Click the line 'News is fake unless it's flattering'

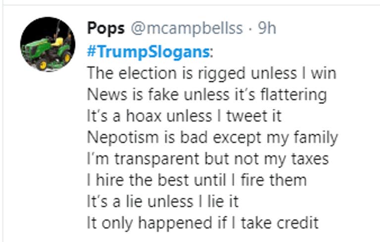point(207,95)
